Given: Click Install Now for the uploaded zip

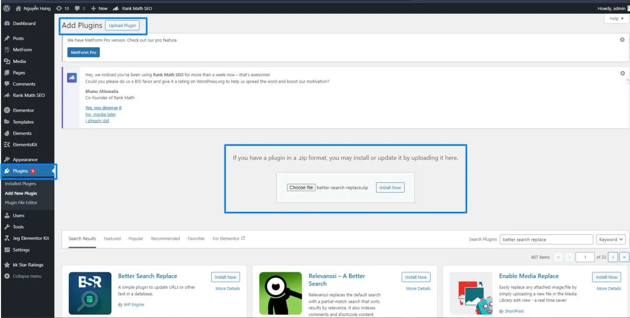Looking at the screenshot, I should point(390,187).
